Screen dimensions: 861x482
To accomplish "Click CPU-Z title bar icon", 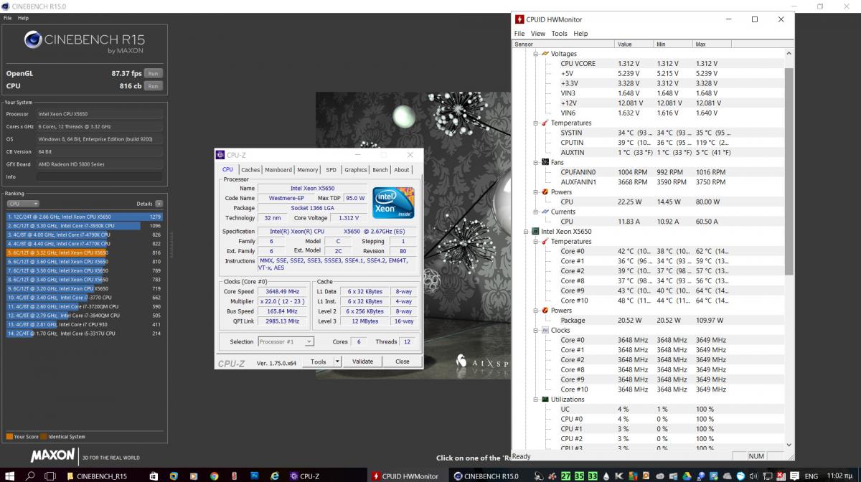I will pos(221,155).
